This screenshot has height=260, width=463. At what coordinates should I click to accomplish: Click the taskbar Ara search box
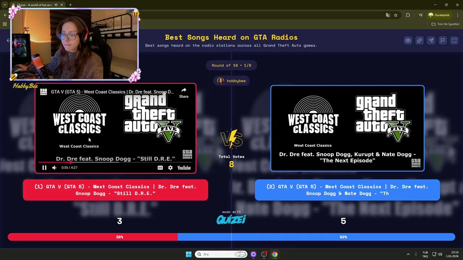[221, 254]
